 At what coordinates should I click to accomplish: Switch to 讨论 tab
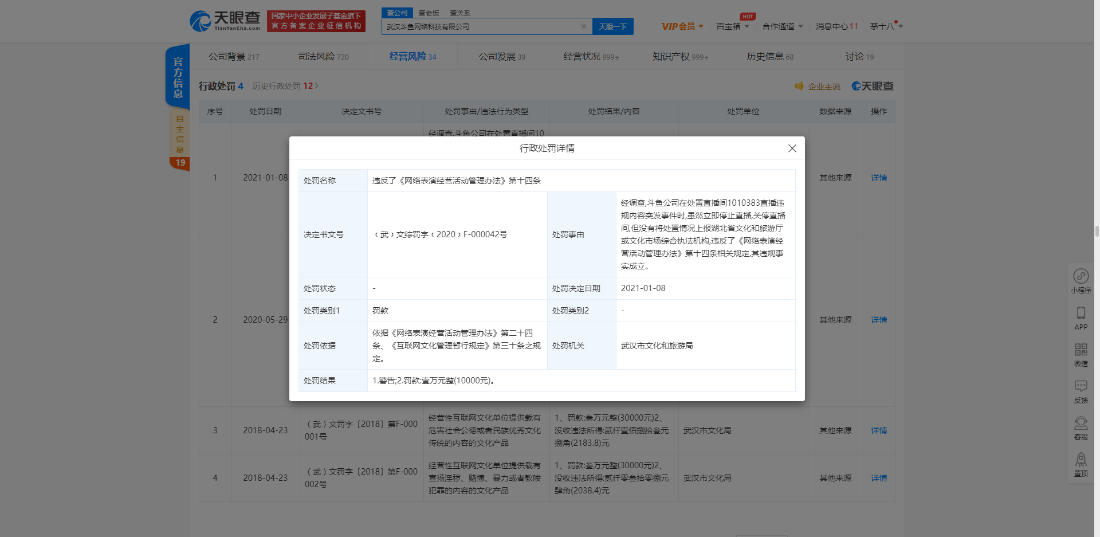point(859,57)
